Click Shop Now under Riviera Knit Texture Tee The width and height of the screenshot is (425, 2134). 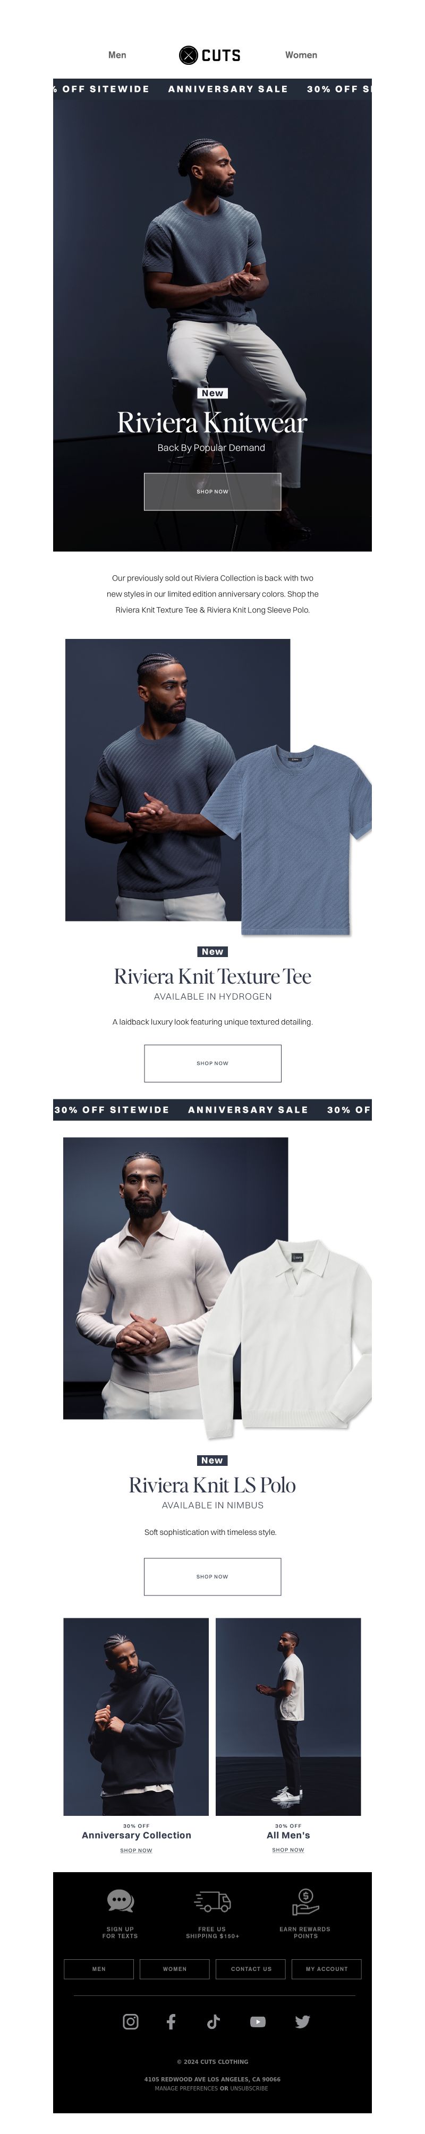[x=212, y=1063]
